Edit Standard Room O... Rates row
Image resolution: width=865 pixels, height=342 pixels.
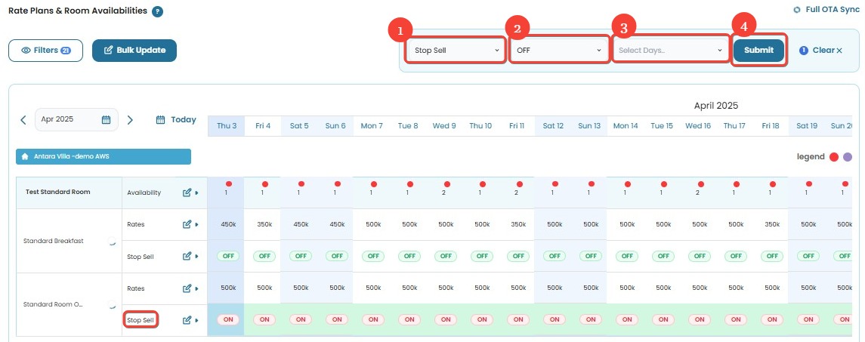click(187, 288)
